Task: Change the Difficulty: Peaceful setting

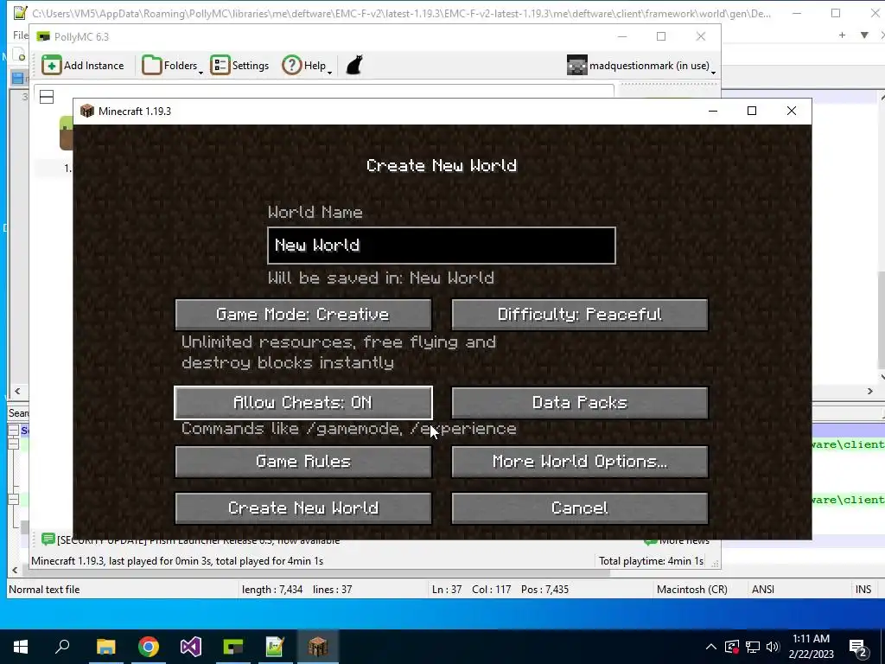Action: [580, 315]
